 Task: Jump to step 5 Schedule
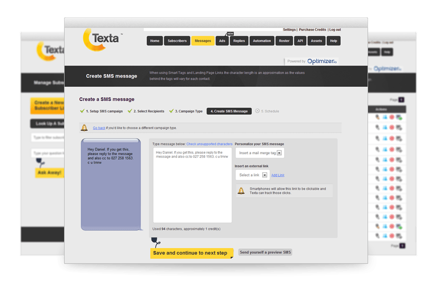[270, 111]
